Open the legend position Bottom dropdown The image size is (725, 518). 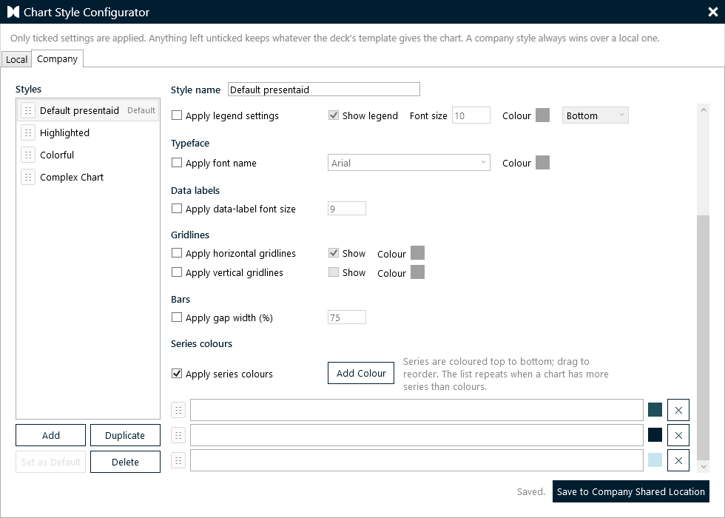click(595, 115)
